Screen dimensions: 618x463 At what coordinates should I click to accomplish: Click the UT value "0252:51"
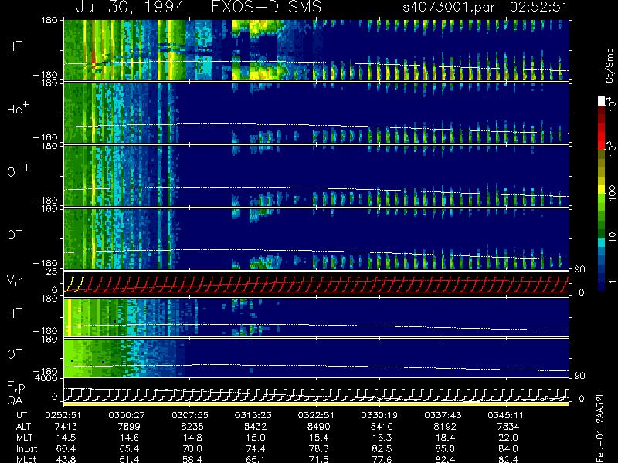(63, 415)
